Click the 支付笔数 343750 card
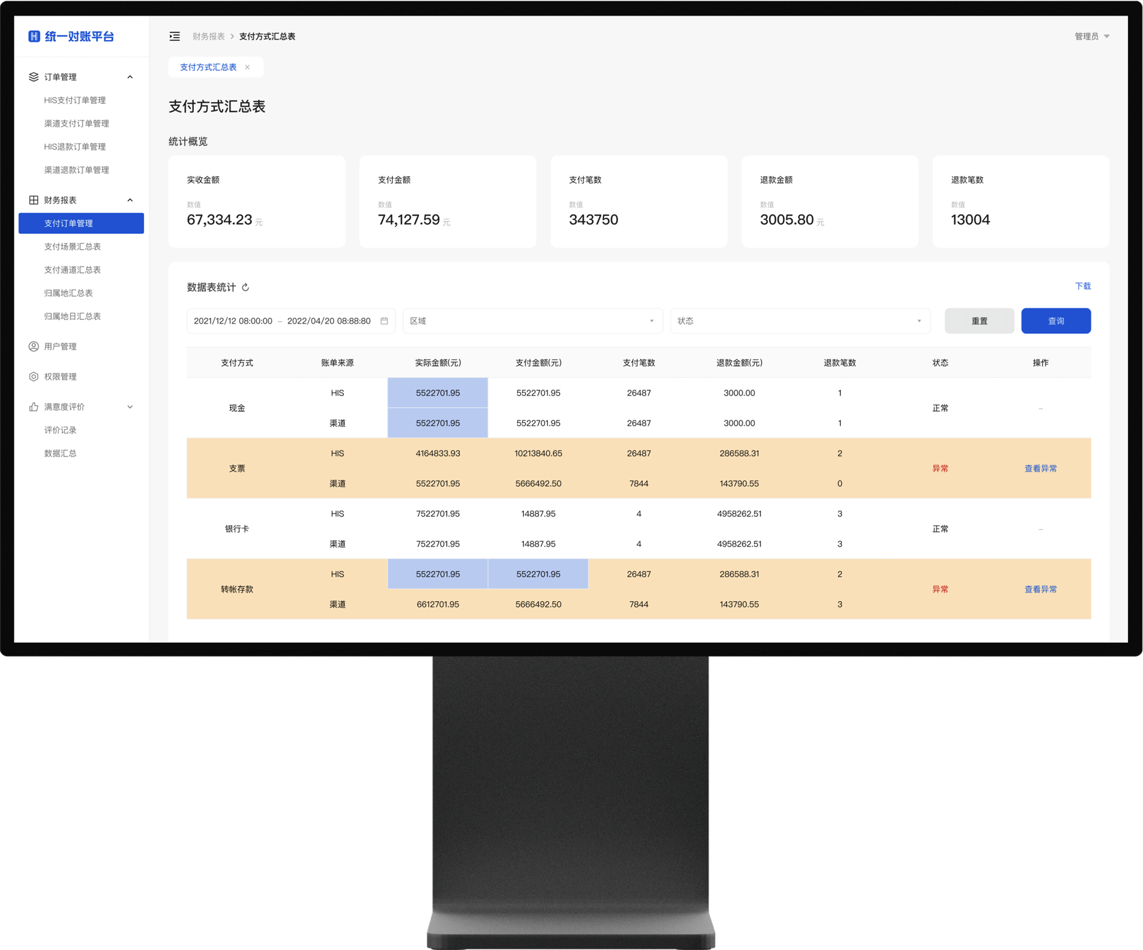The height and width of the screenshot is (950, 1143). [639, 201]
